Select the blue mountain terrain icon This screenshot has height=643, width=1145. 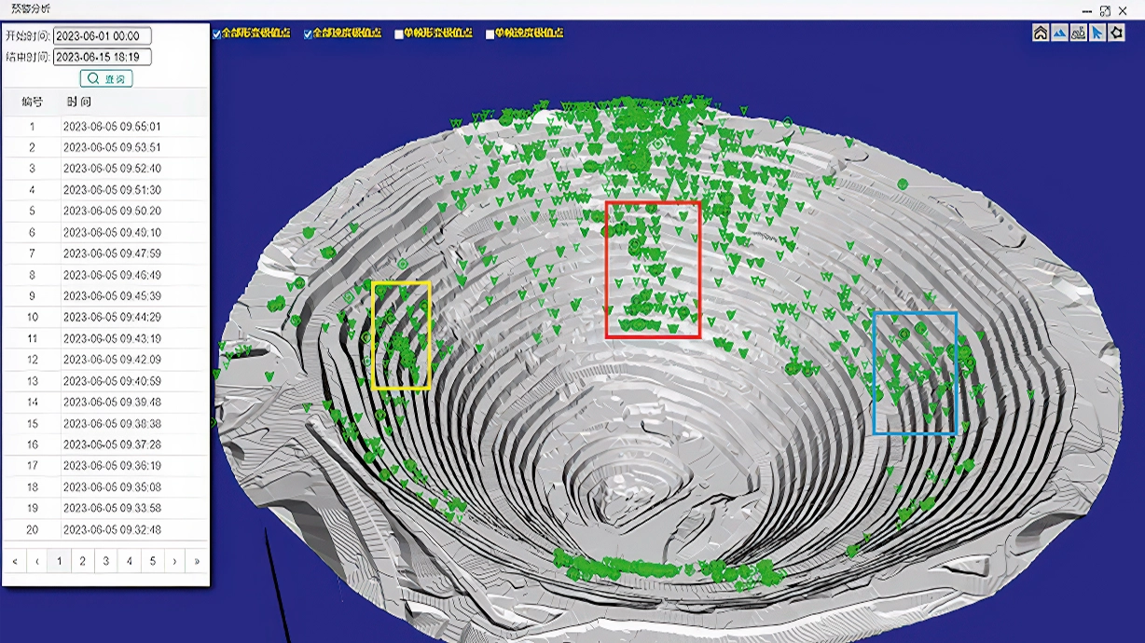(x=1059, y=33)
